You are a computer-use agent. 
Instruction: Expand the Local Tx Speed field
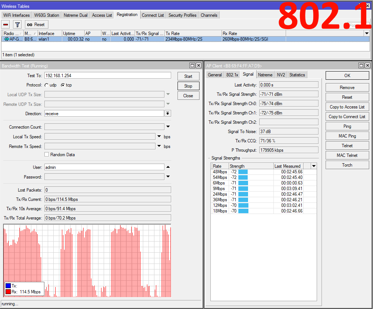(x=159, y=136)
